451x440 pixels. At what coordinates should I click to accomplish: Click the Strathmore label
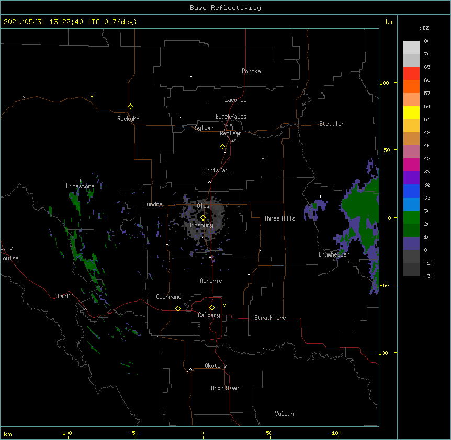click(x=270, y=318)
